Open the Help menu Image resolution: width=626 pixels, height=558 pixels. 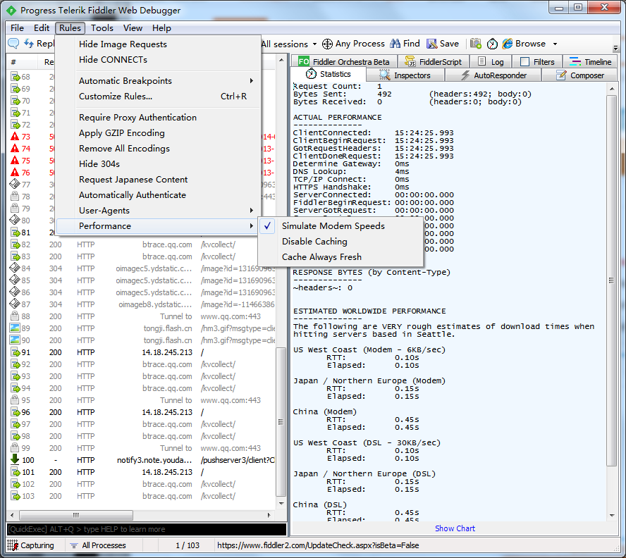click(x=161, y=28)
